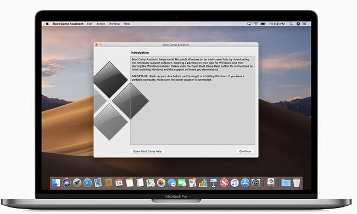
Task: Open Keynote podium icon in Dock
Action: click(x=214, y=183)
